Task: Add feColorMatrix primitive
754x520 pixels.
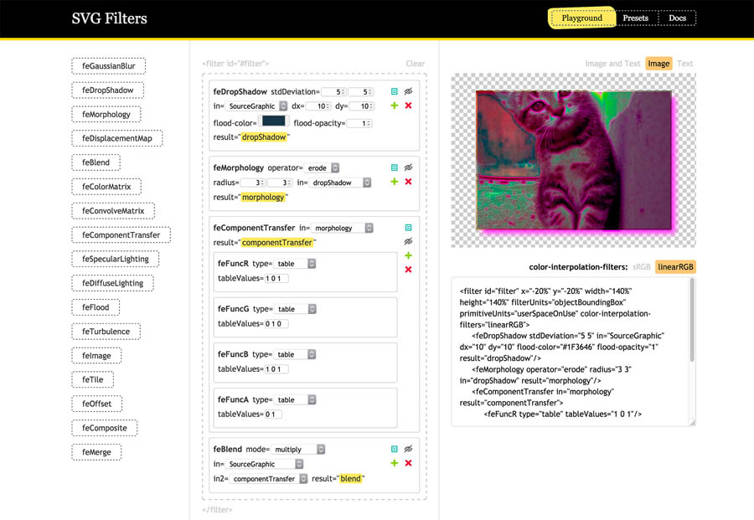Action: 106,187
